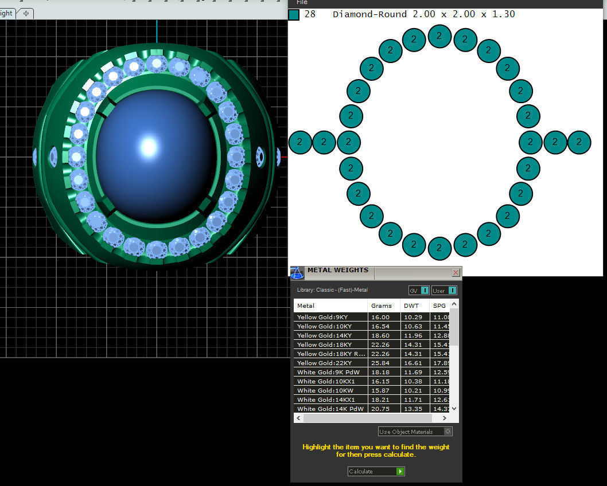607x486 pixels.
Task: Click the Metal Weights scale icon
Action: point(297,273)
